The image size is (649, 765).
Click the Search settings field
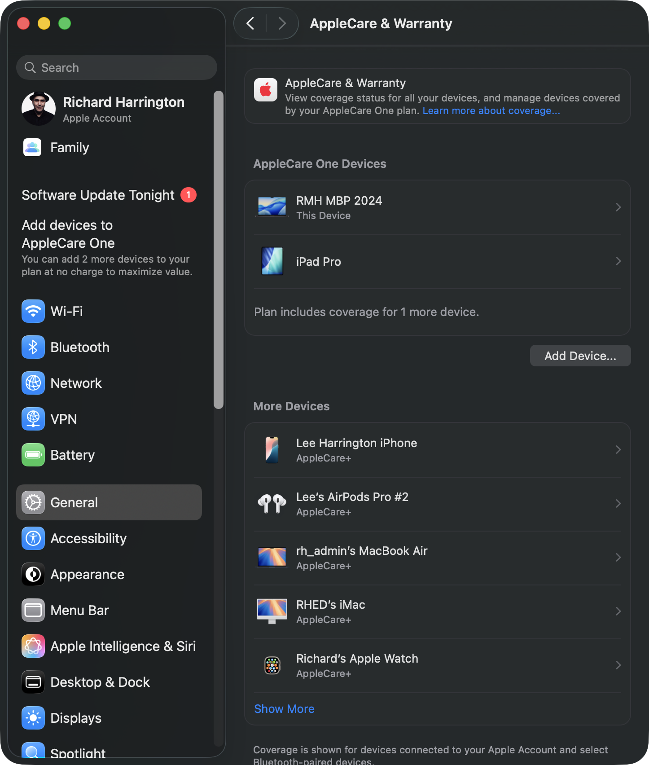[117, 67]
